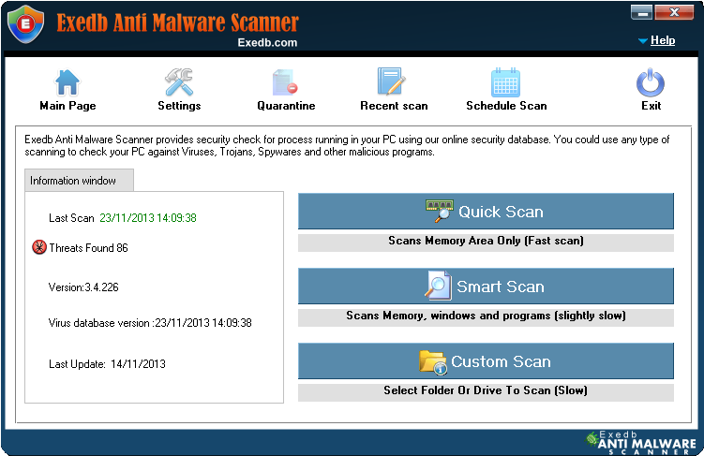This screenshot has width=704, height=456.
Task: Click the Exedb shield logo
Action: pos(26,24)
